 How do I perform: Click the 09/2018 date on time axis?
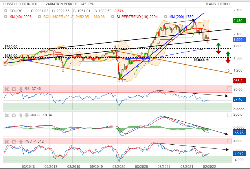click(51, 167)
